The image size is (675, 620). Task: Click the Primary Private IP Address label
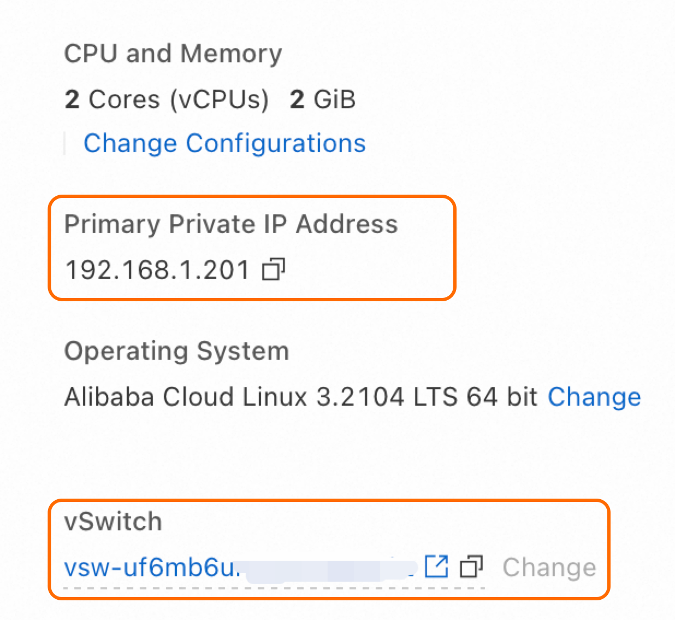231,224
